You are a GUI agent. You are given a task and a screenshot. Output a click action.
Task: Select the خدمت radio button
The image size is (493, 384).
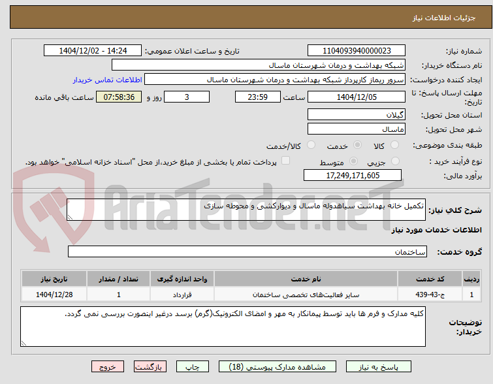pos(357,145)
